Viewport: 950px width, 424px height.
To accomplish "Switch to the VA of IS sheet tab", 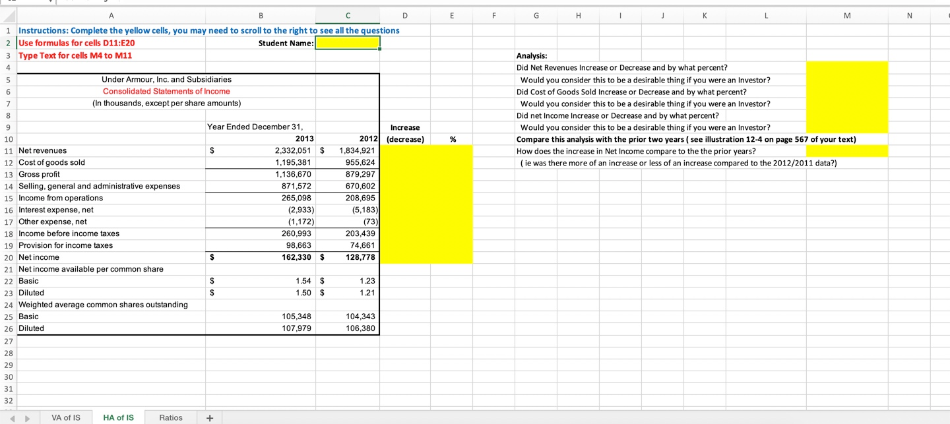I will 66,417.
